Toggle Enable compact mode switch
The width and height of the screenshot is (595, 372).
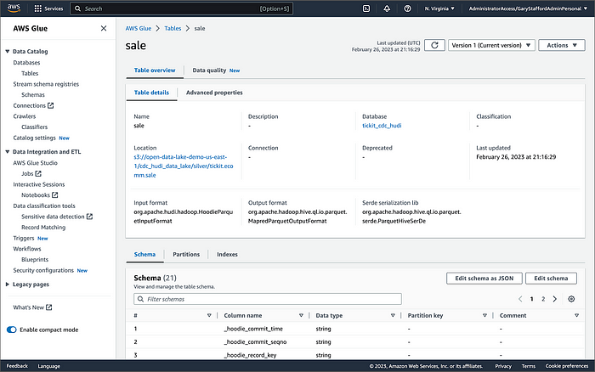[x=11, y=330]
